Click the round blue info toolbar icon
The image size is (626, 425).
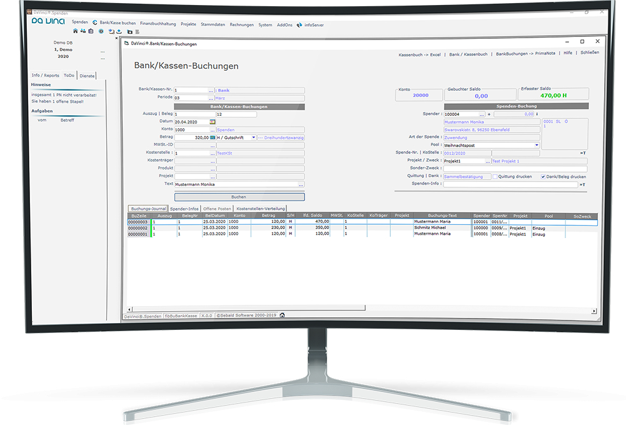pos(101,31)
